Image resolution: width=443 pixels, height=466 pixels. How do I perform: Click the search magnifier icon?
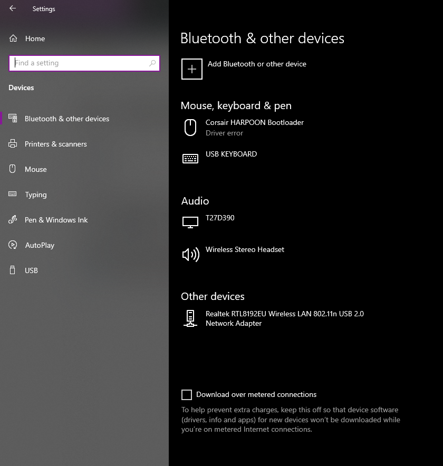point(152,63)
